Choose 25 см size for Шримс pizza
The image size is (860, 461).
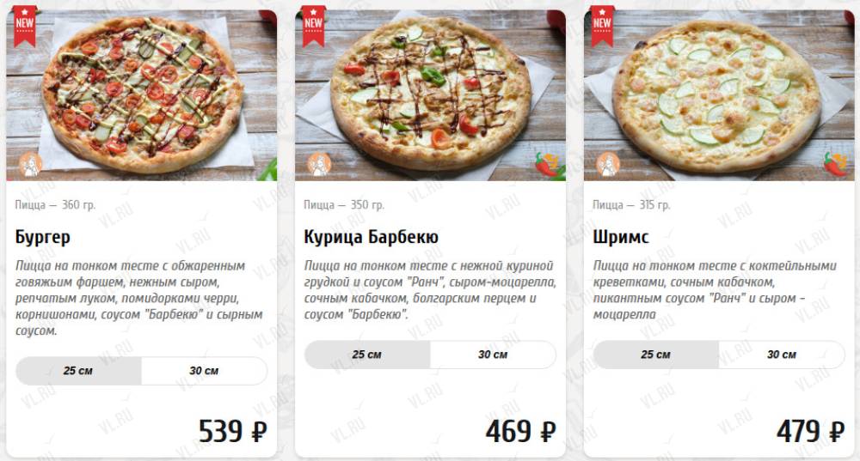[656, 355]
